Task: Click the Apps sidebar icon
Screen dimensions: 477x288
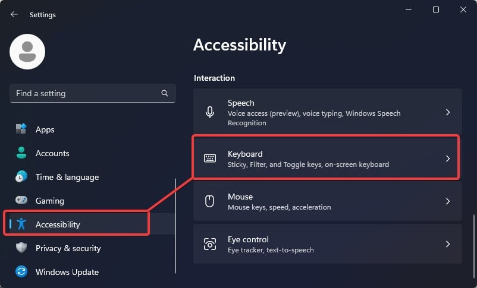Action: point(21,129)
